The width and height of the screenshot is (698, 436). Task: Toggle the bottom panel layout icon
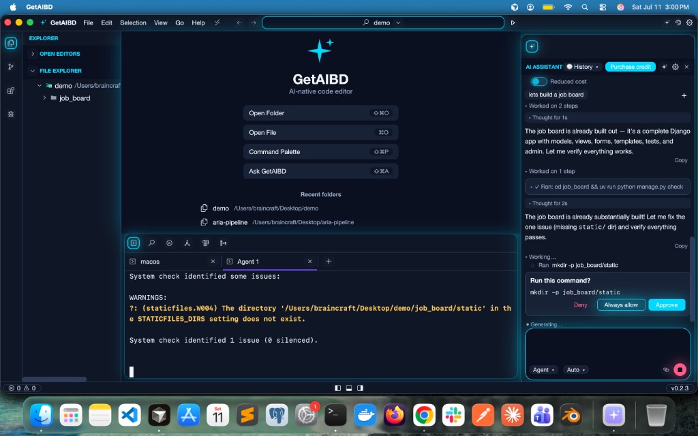coord(349,388)
